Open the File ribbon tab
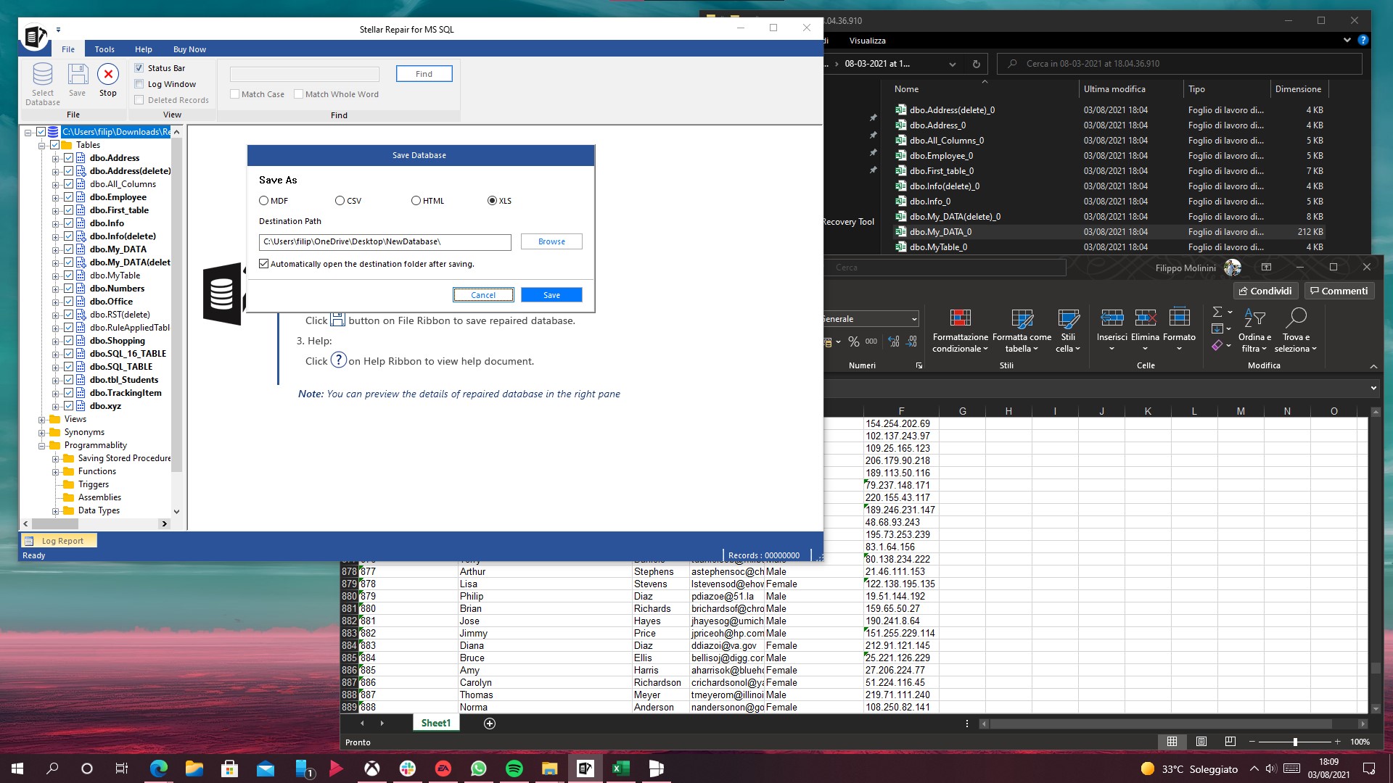 68,49
